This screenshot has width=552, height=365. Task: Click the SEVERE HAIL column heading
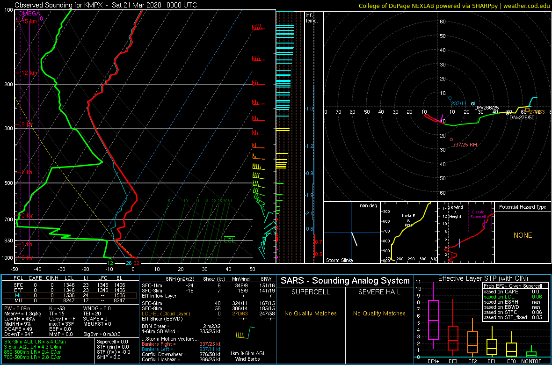380,293
